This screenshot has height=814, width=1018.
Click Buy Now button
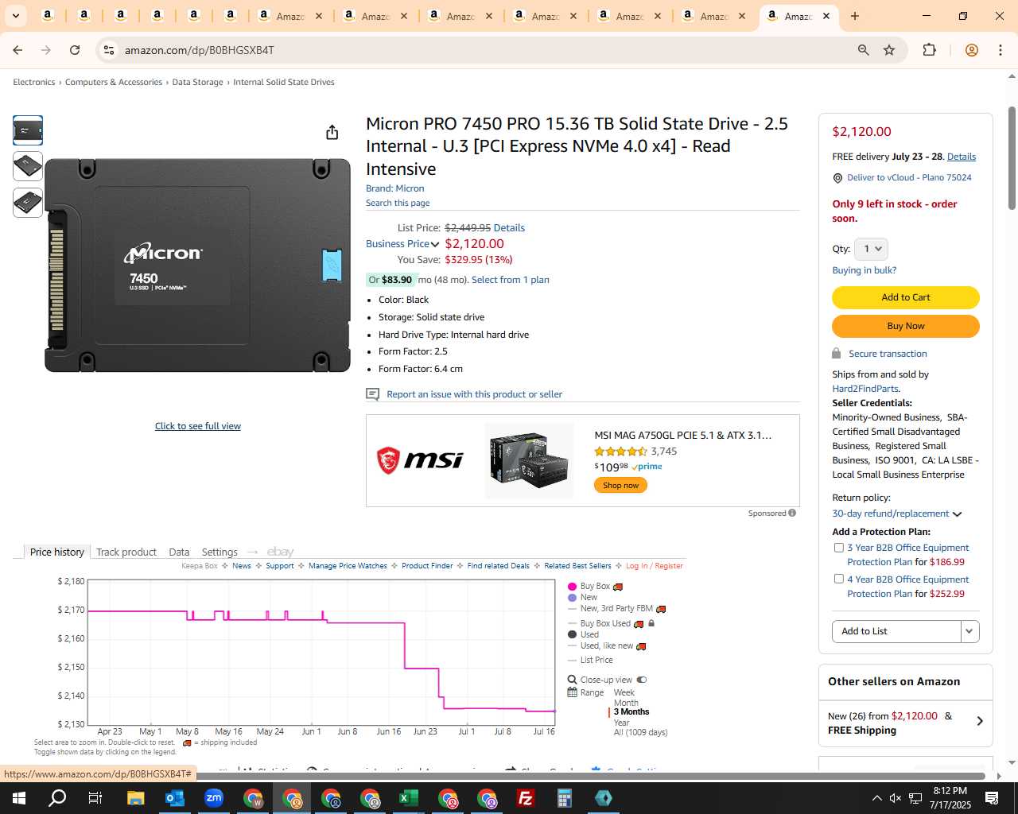coord(905,326)
